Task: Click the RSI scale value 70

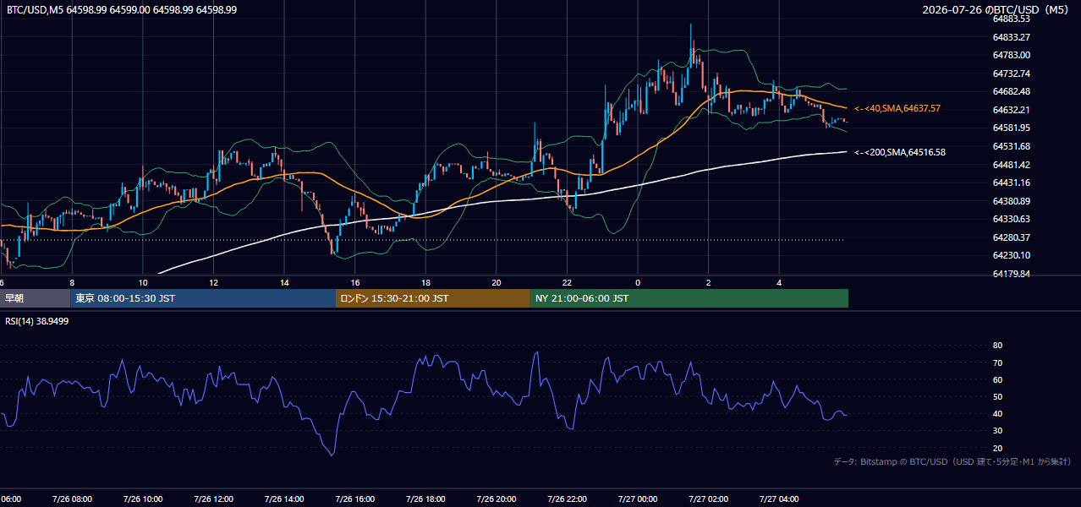Action: pos(997,363)
